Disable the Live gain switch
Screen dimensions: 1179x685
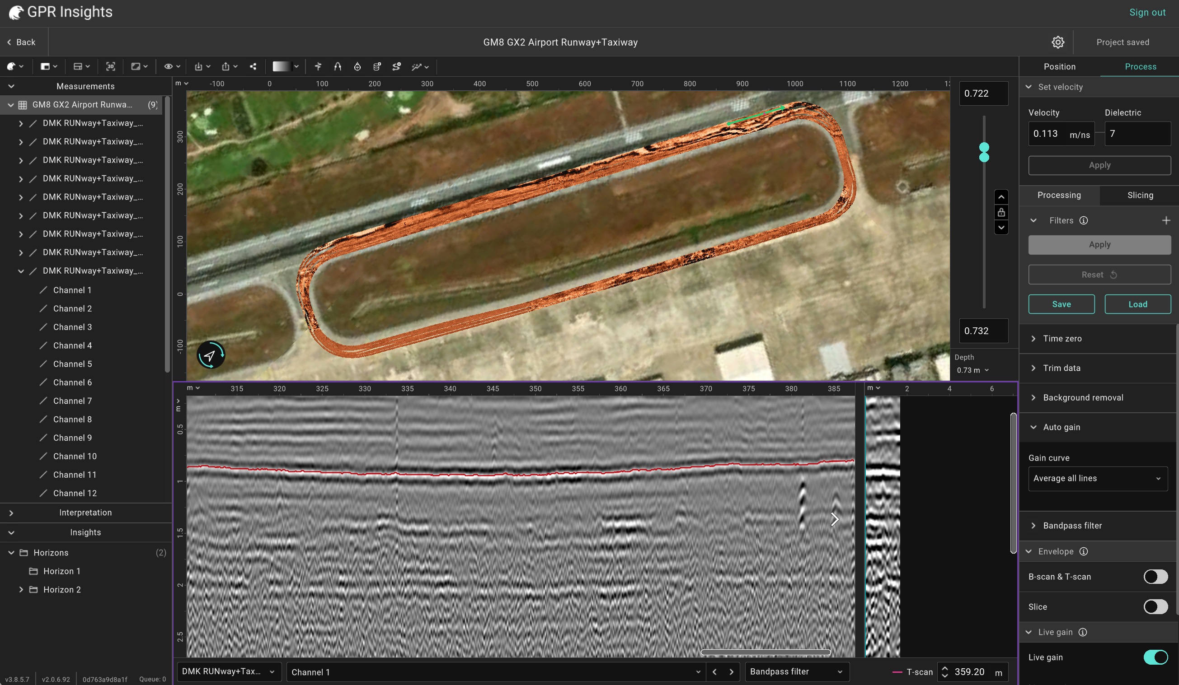point(1156,657)
